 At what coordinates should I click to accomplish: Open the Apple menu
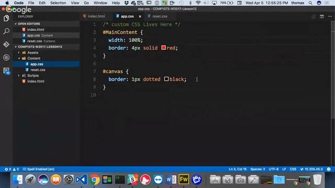click(x=7, y=3)
